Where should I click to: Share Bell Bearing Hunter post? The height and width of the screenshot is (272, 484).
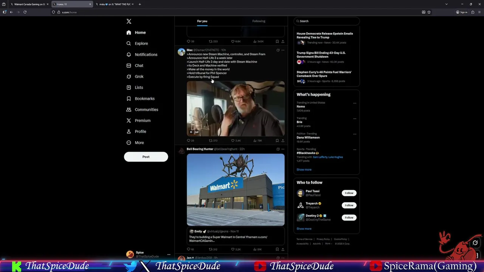pyautogui.click(x=282, y=249)
